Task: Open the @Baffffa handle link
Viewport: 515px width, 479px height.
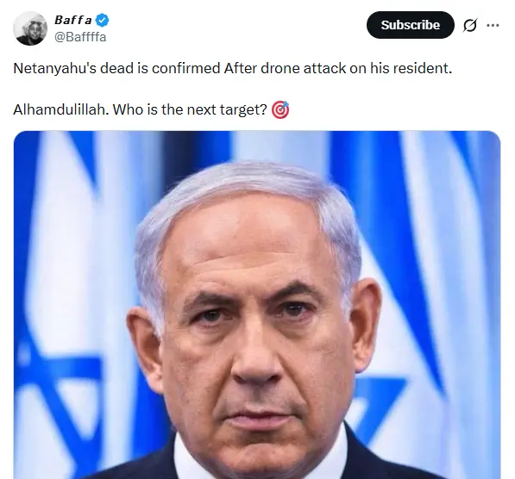Action: (x=80, y=37)
